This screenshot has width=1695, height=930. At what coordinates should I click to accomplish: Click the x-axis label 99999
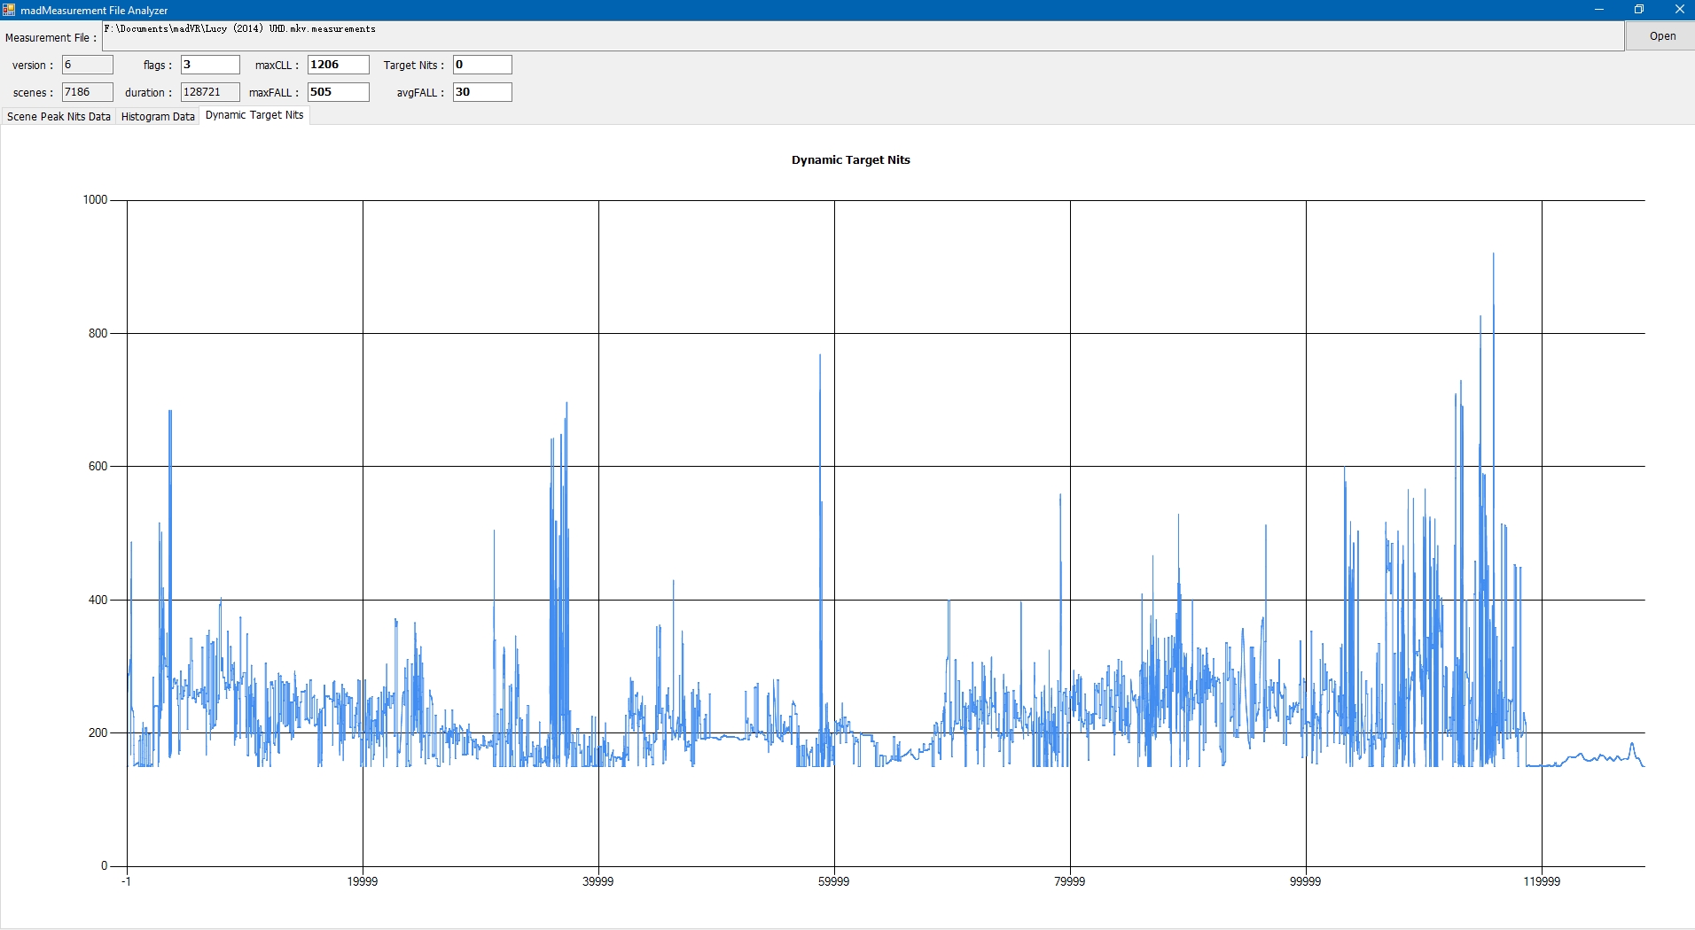(x=1305, y=881)
